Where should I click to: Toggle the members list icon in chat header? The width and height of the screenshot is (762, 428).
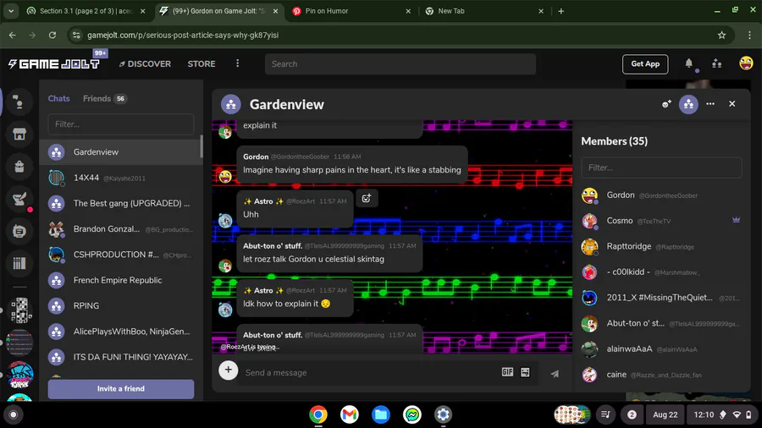tap(688, 104)
